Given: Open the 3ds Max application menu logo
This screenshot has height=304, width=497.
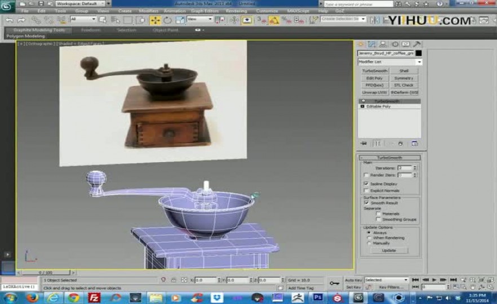Looking at the screenshot, I should (x=8, y=6).
